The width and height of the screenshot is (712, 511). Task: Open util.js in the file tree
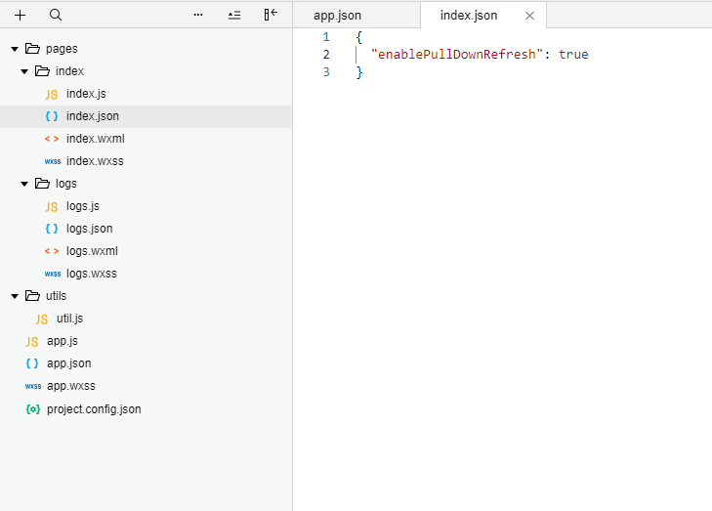click(69, 319)
